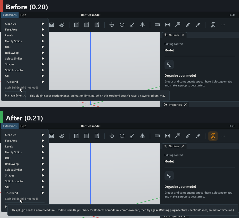Switch to the Outliner tab in the Before panel
Viewport: 239px width, 218px height.
pos(174,35)
